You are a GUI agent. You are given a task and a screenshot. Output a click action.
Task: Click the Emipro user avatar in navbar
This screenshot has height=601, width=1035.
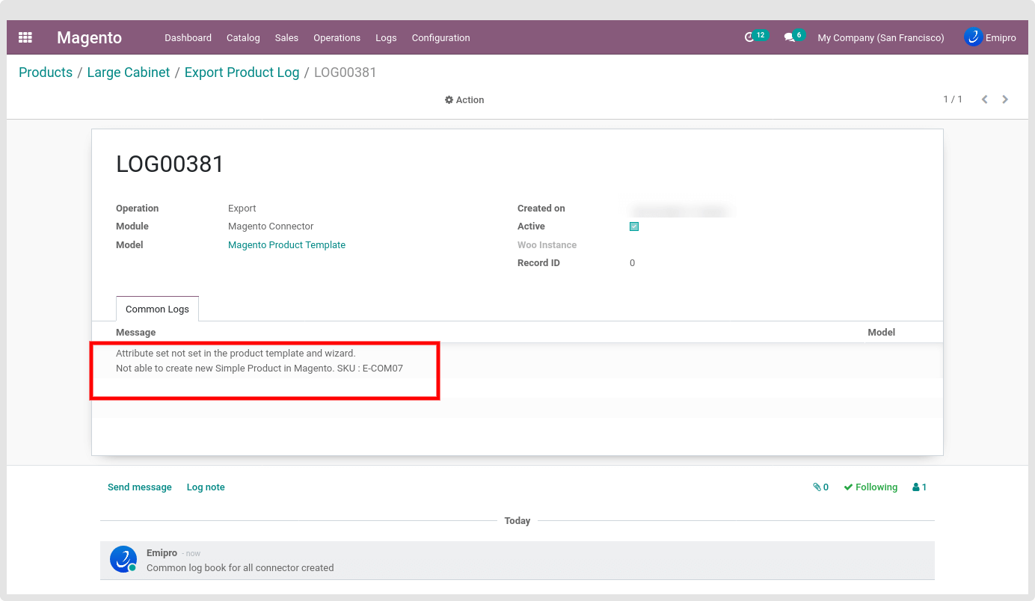point(973,37)
